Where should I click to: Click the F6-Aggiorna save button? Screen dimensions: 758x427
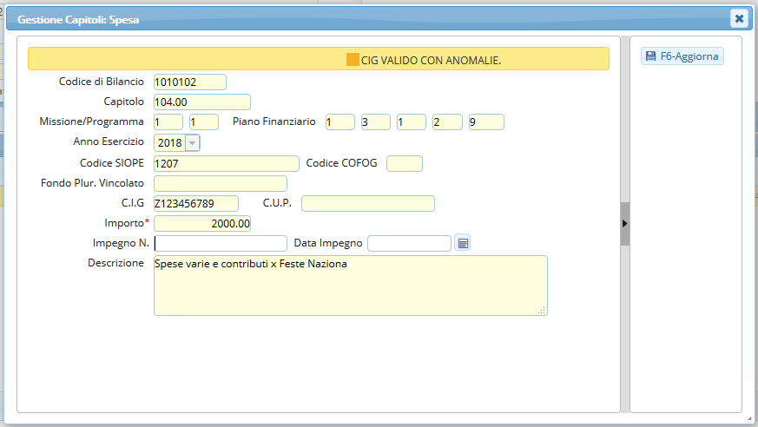[x=682, y=56]
